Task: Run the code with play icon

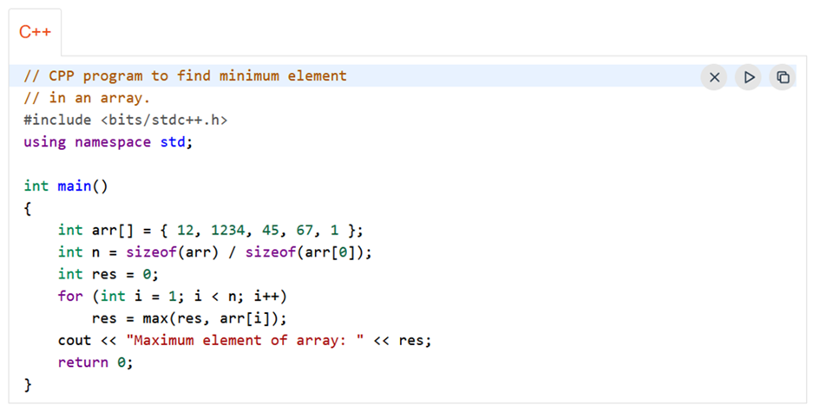Action: point(748,77)
